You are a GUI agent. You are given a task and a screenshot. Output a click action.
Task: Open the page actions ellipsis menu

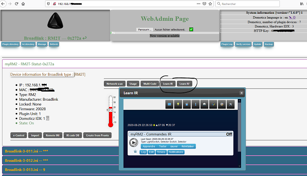click(x=198, y=4)
